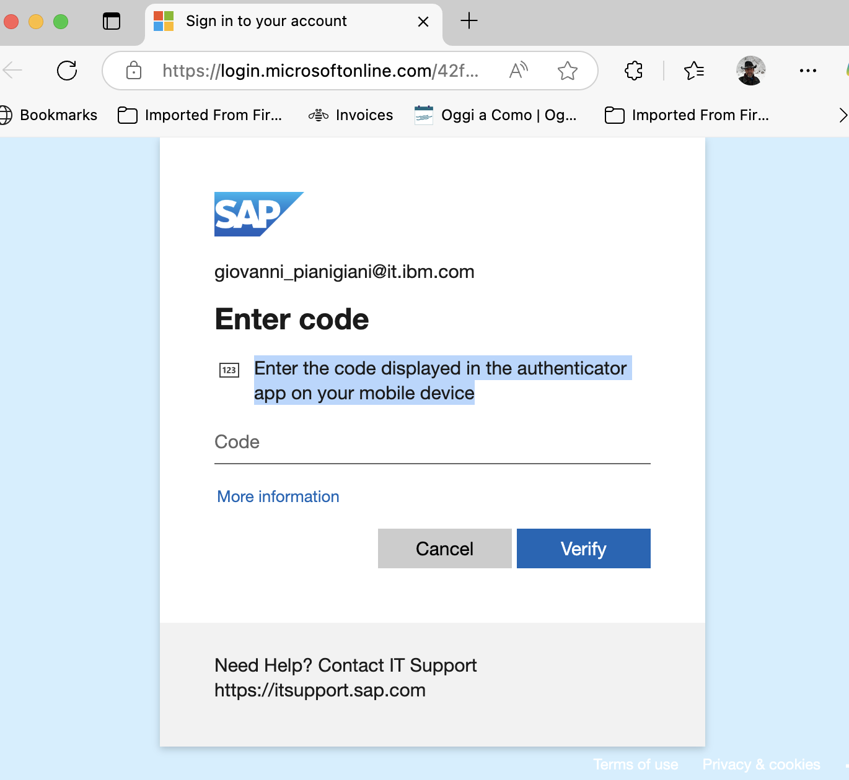Click the Cancel button
The image size is (849, 780).
pyautogui.click(x=445, y=548)
